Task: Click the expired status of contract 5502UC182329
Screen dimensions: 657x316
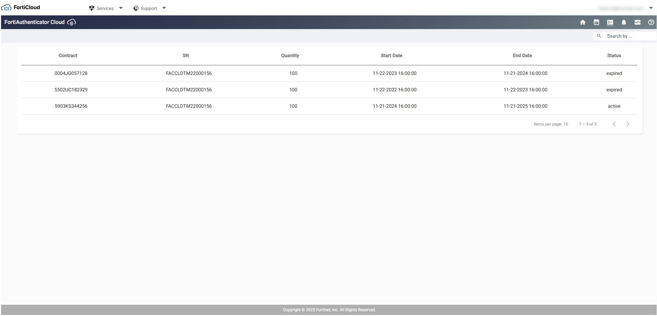Action: [614, 90]
